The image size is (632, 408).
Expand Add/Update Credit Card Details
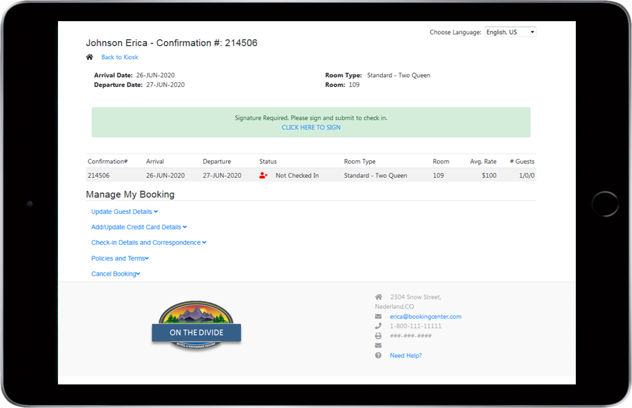(138, 227)
